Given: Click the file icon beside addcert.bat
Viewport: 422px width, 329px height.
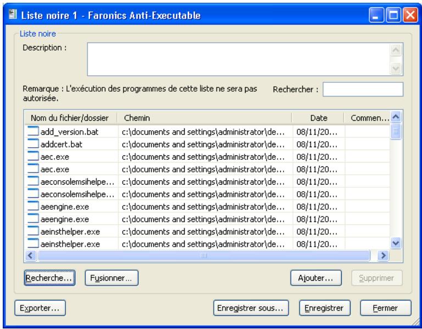Looking at the screenshot, I should click(33, 144).
